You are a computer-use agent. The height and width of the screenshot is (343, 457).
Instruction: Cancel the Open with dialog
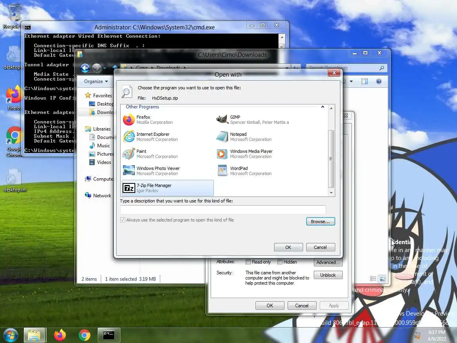320,247
